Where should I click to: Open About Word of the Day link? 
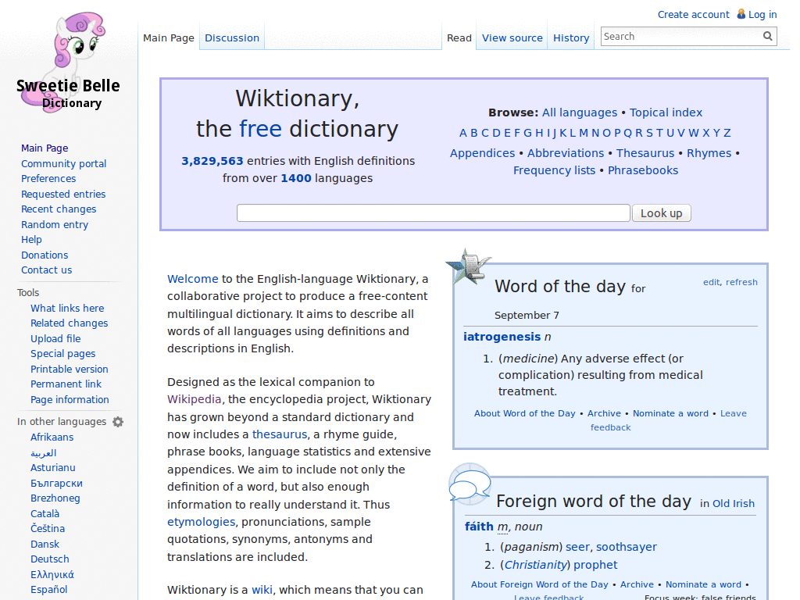click(524, 413)
